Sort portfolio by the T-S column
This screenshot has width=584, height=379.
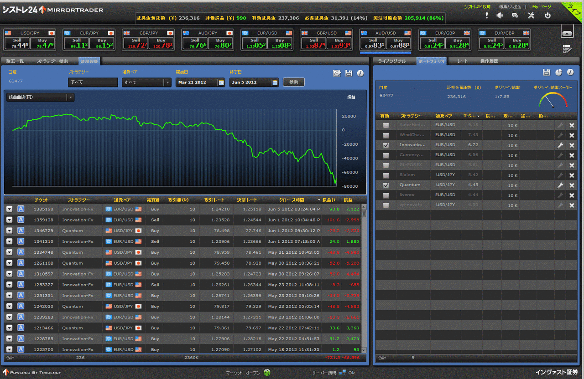(x=471, y=116)
